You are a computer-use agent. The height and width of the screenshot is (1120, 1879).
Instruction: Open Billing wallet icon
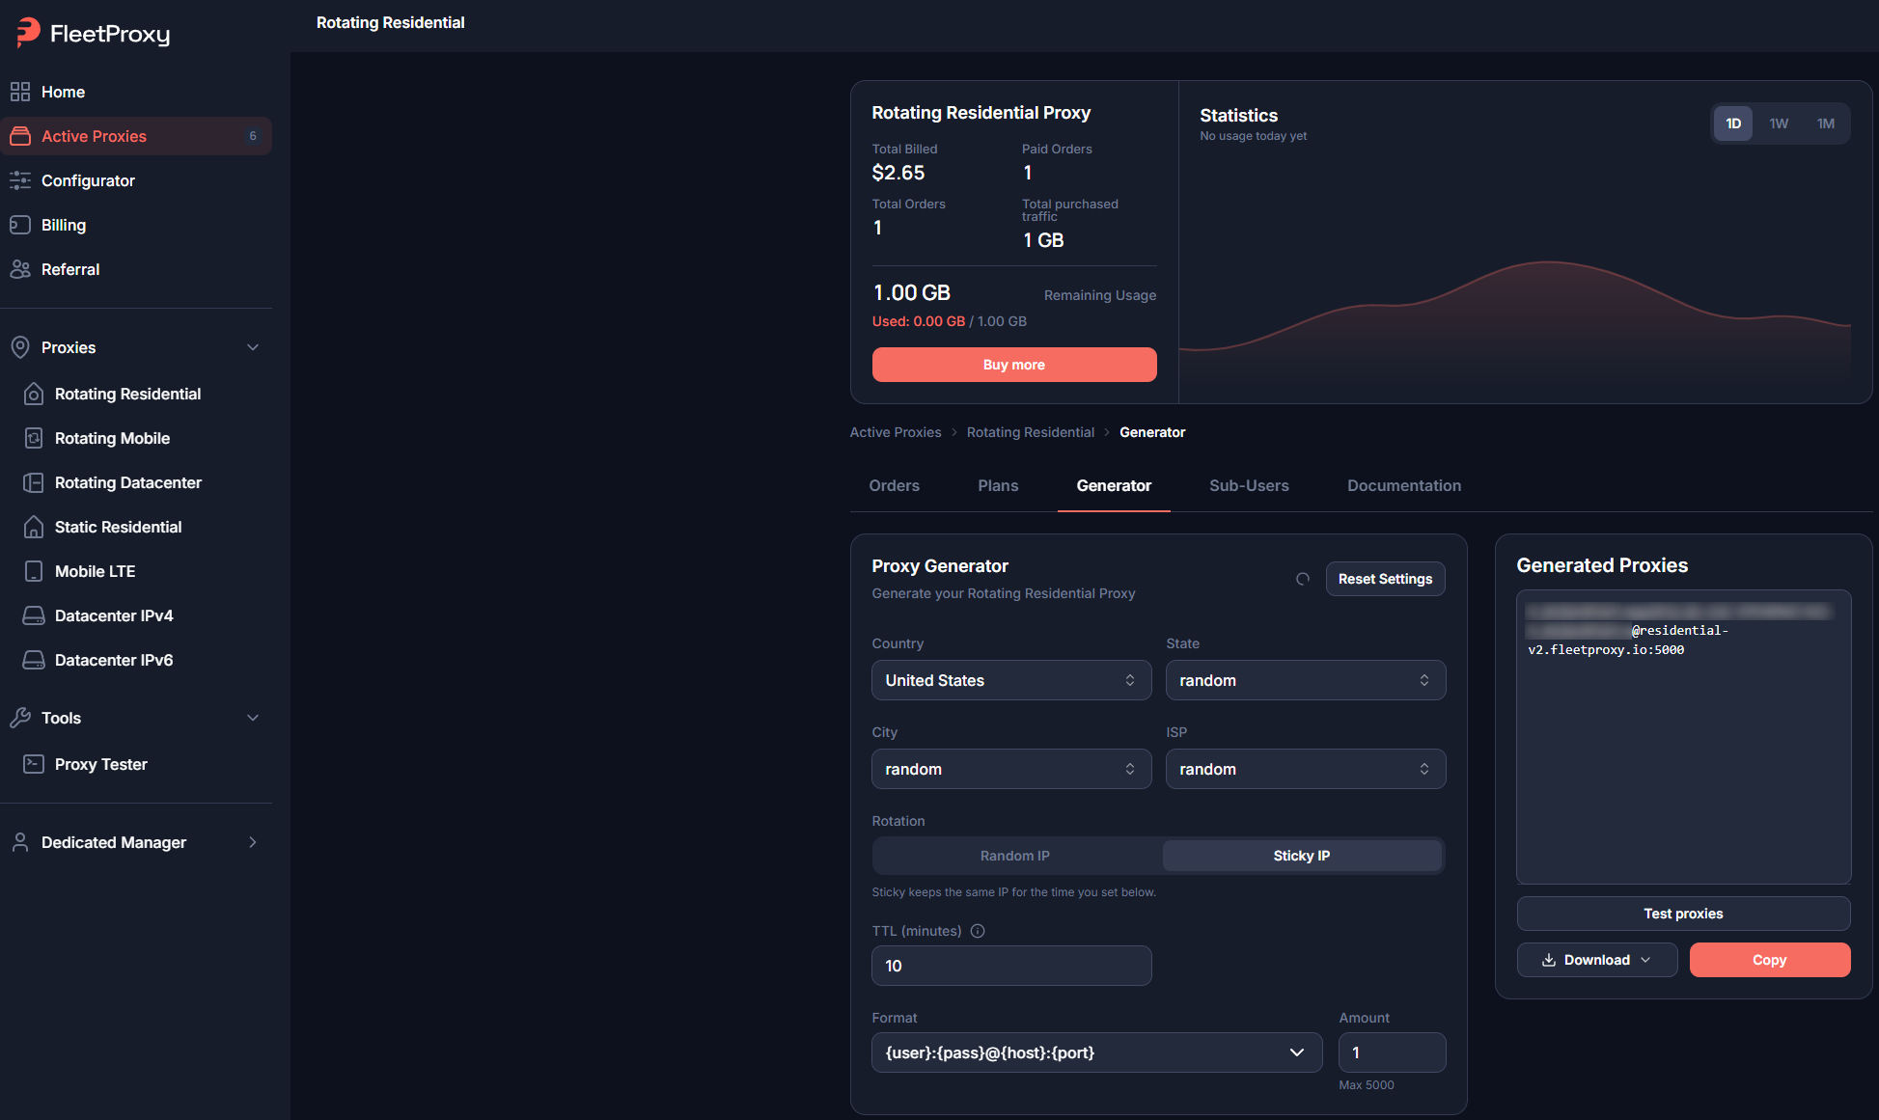click(20, 225)
